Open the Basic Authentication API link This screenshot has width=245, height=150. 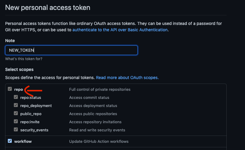point(120,30)
